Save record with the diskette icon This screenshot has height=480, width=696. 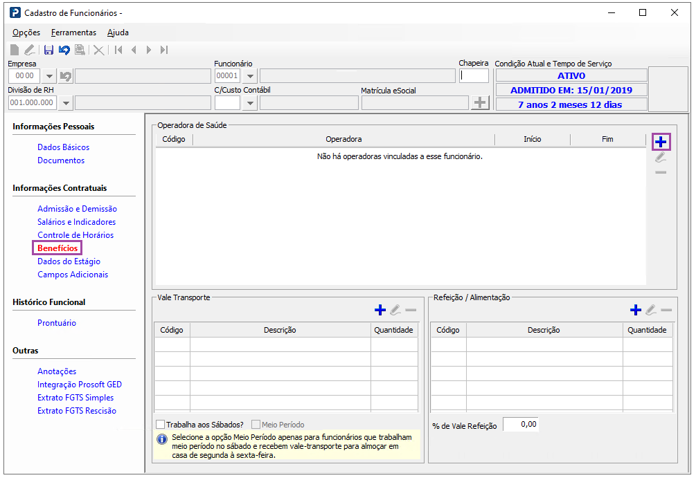pos(48,50)
